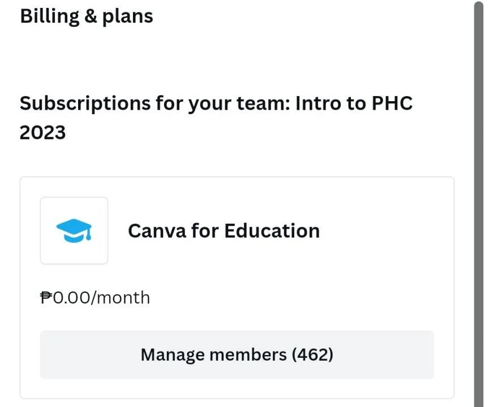Click the vertical scrollbar on the right
The width and height of the screenshot is (502, 407).
(x=479, y=205)
